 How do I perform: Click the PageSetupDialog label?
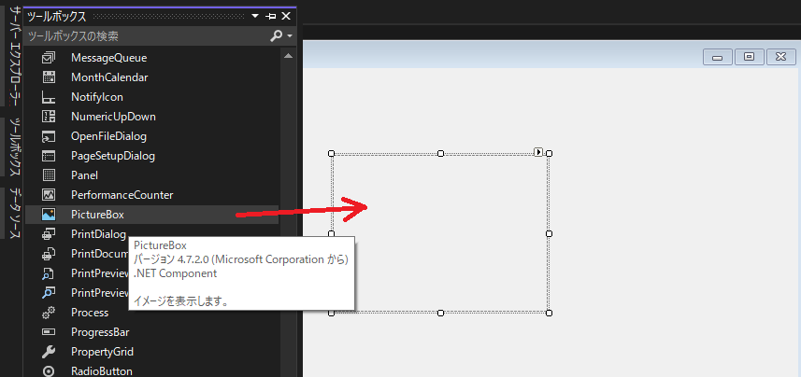pyautogui.click(x=113, y=156)
